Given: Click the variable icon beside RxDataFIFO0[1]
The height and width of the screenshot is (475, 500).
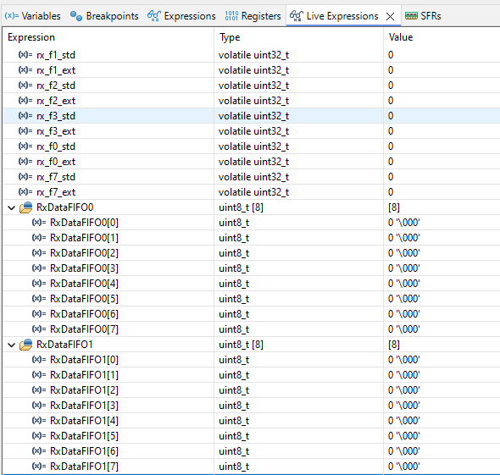Looking at the screenshot, I should click(x=39, y=238).
